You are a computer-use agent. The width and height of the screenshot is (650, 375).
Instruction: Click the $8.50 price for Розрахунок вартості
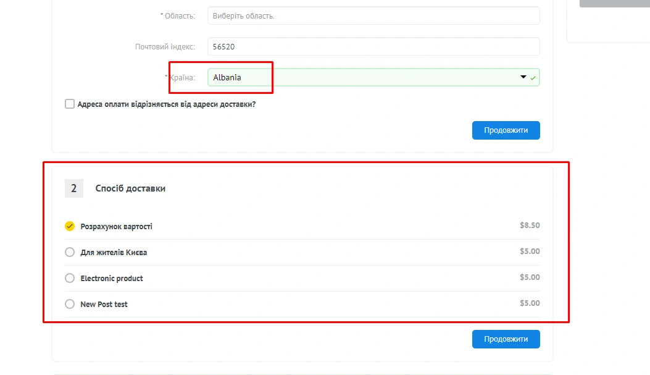click(529, 225)
